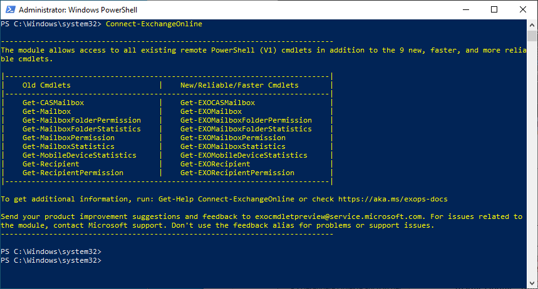This screenshot has width=538, height=289.
Task: Click the Get-EXOMailbox cmdlet name
Action: [210, 111]
